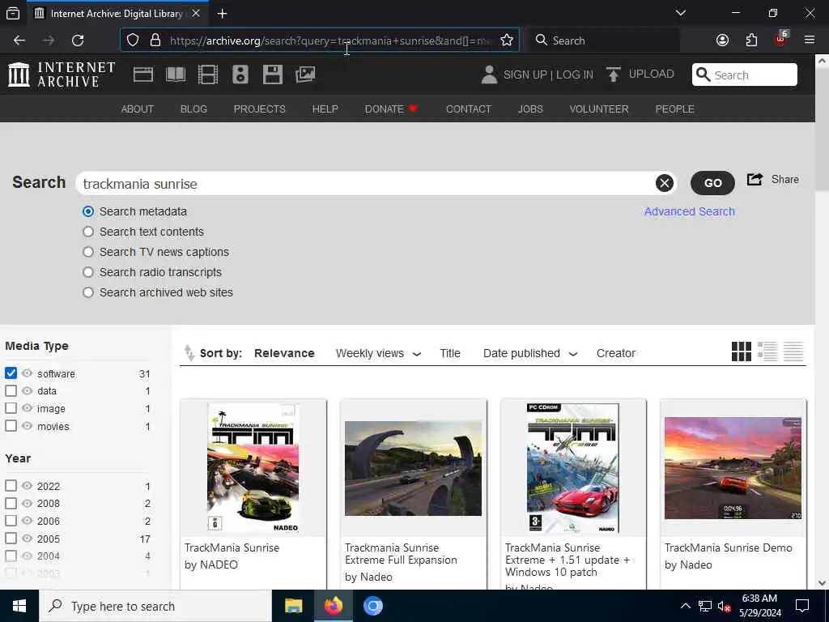Open a new browser tab
The width and height of the screenshot is (829, 622).
point(222,14)
